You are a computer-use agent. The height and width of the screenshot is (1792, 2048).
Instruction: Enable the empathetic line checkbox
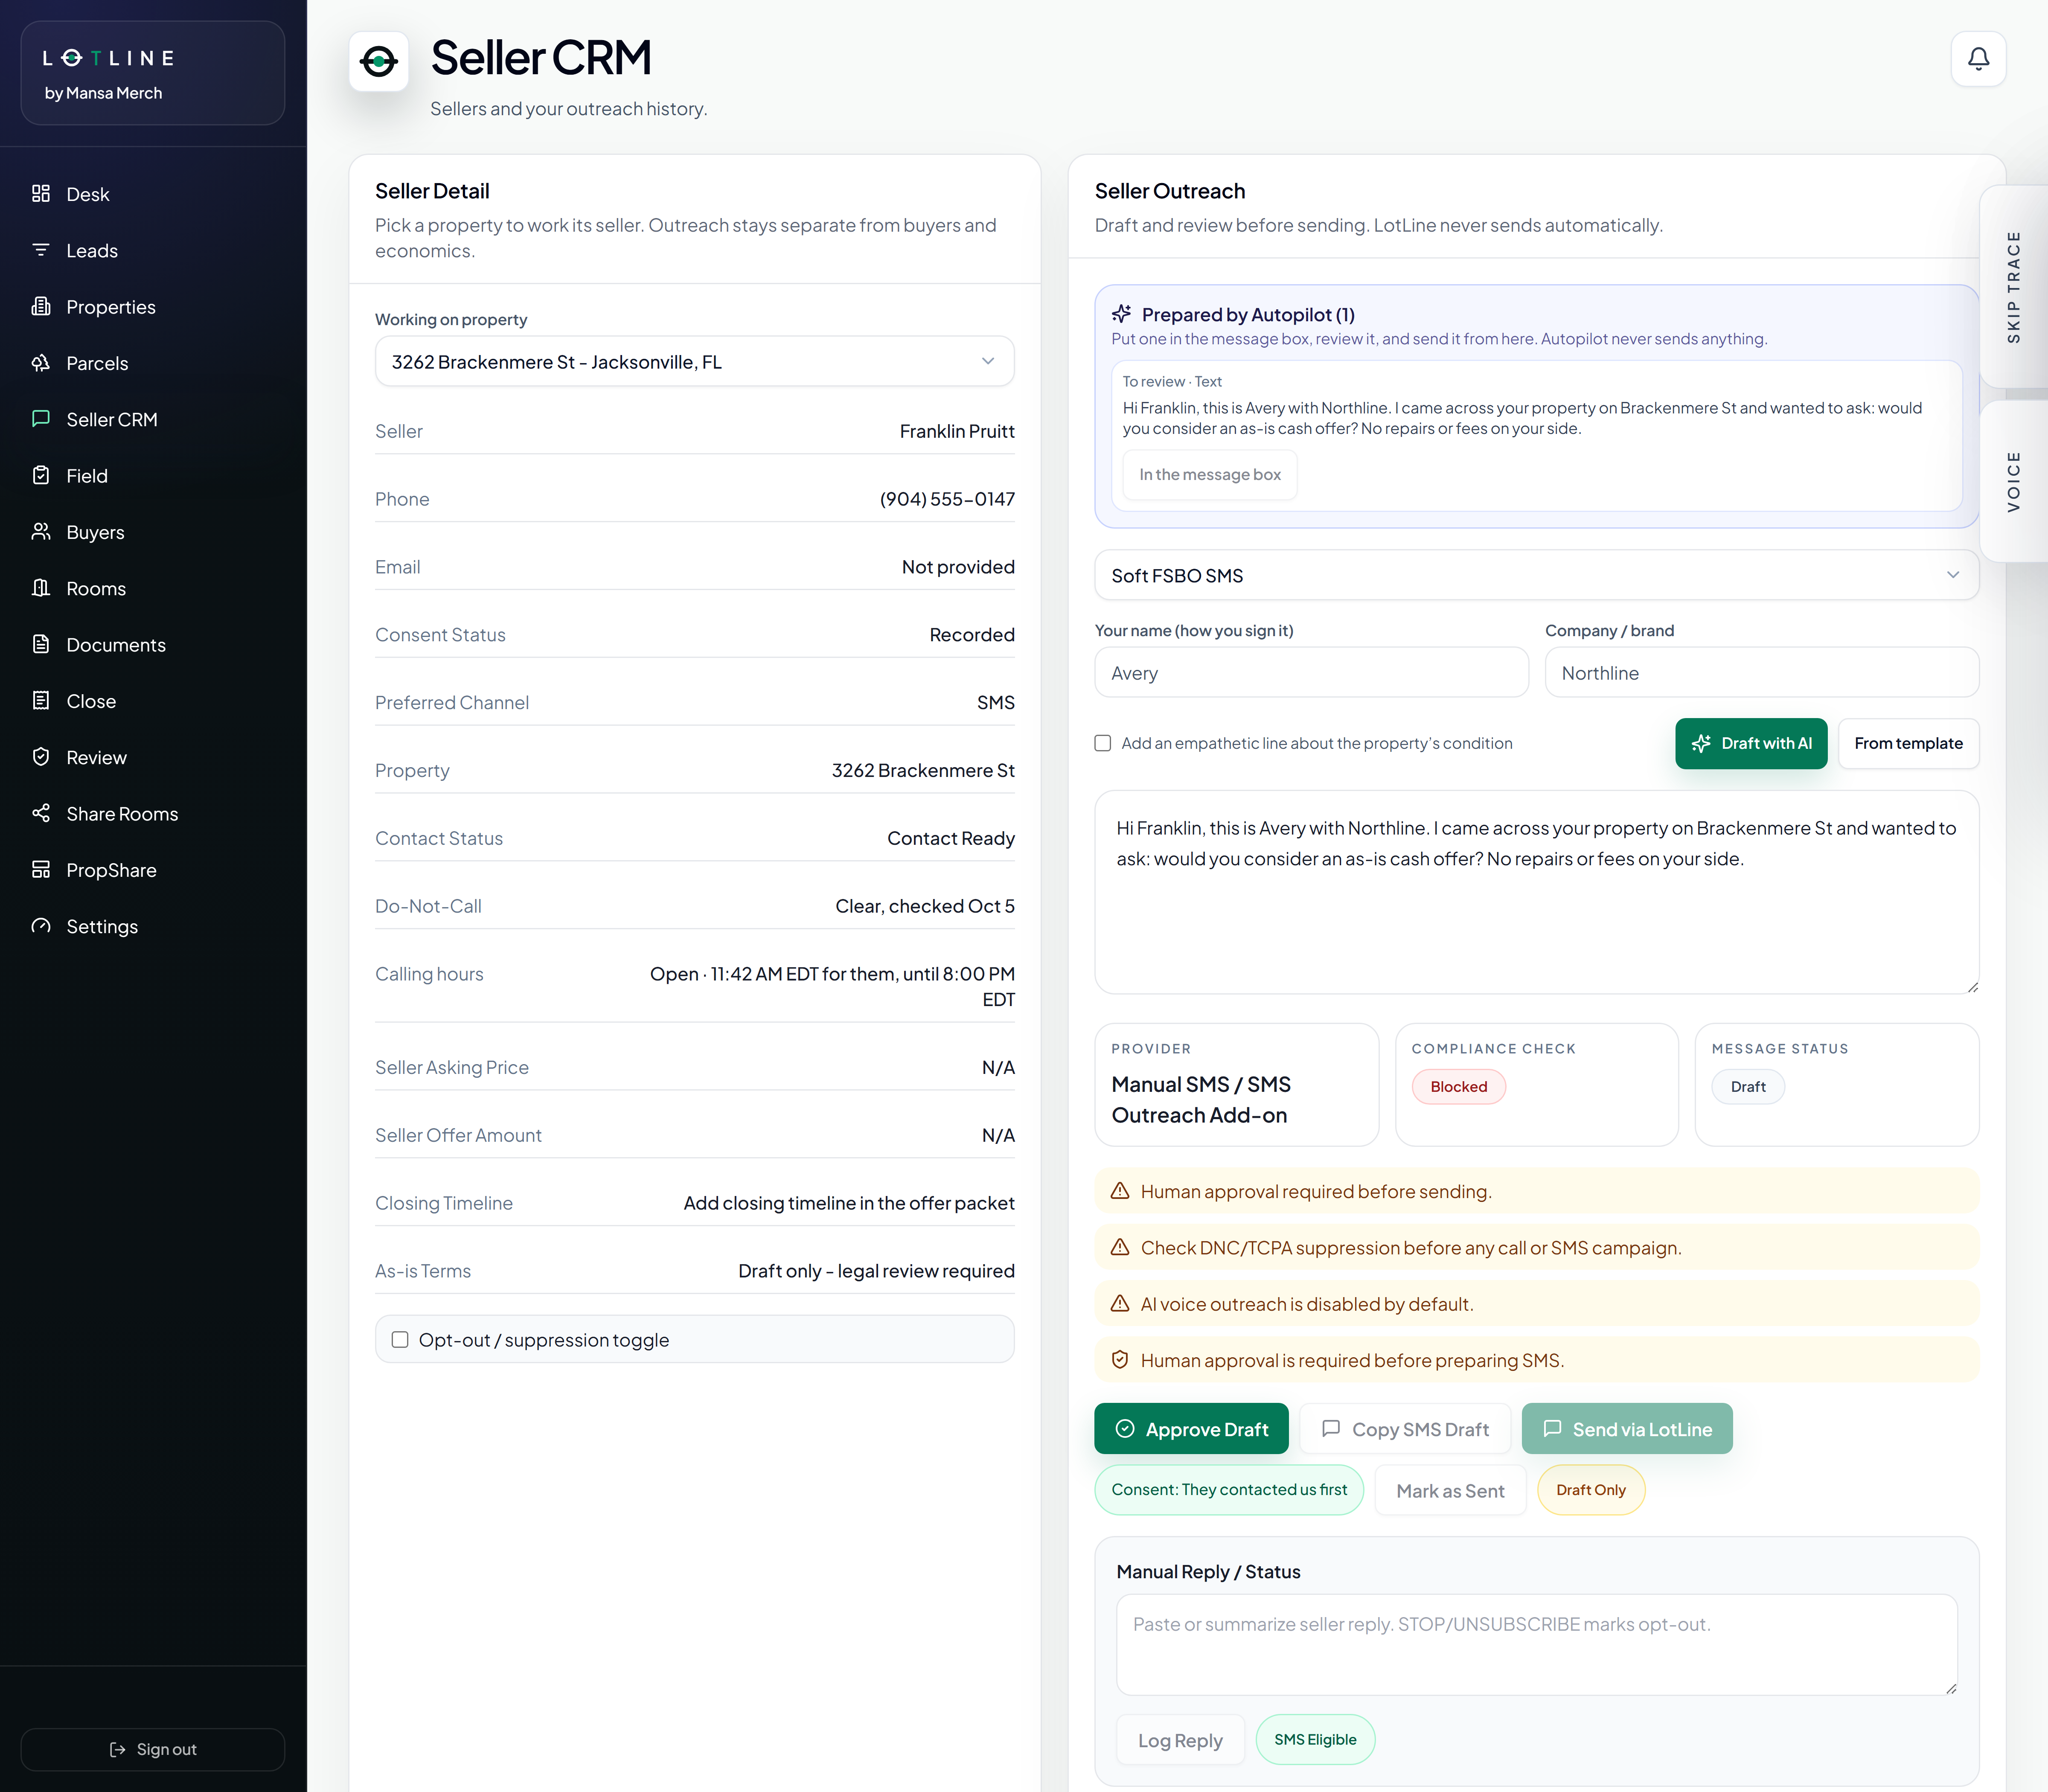point(1103,743)
